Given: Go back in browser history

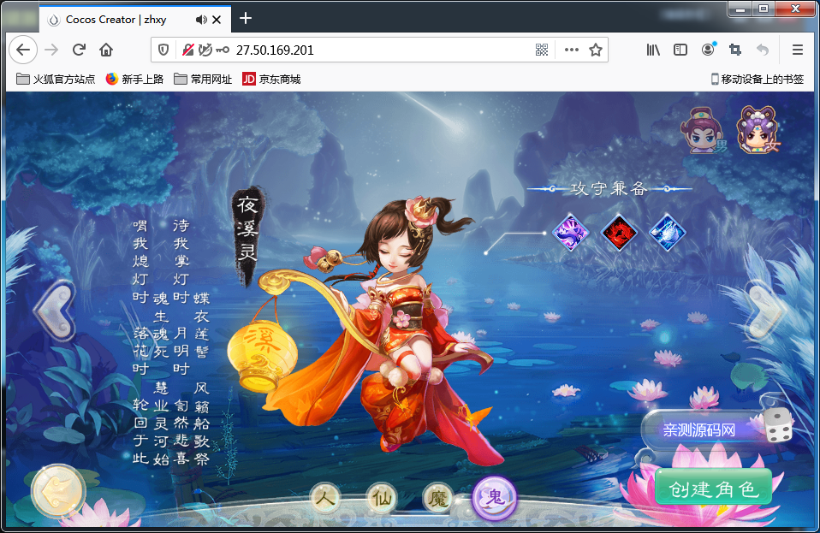Looking at the screenshot, I should point(23,50).
